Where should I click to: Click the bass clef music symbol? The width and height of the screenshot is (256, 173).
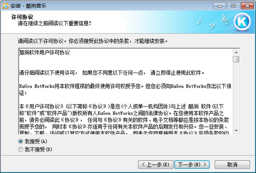[x=212, y=26]
